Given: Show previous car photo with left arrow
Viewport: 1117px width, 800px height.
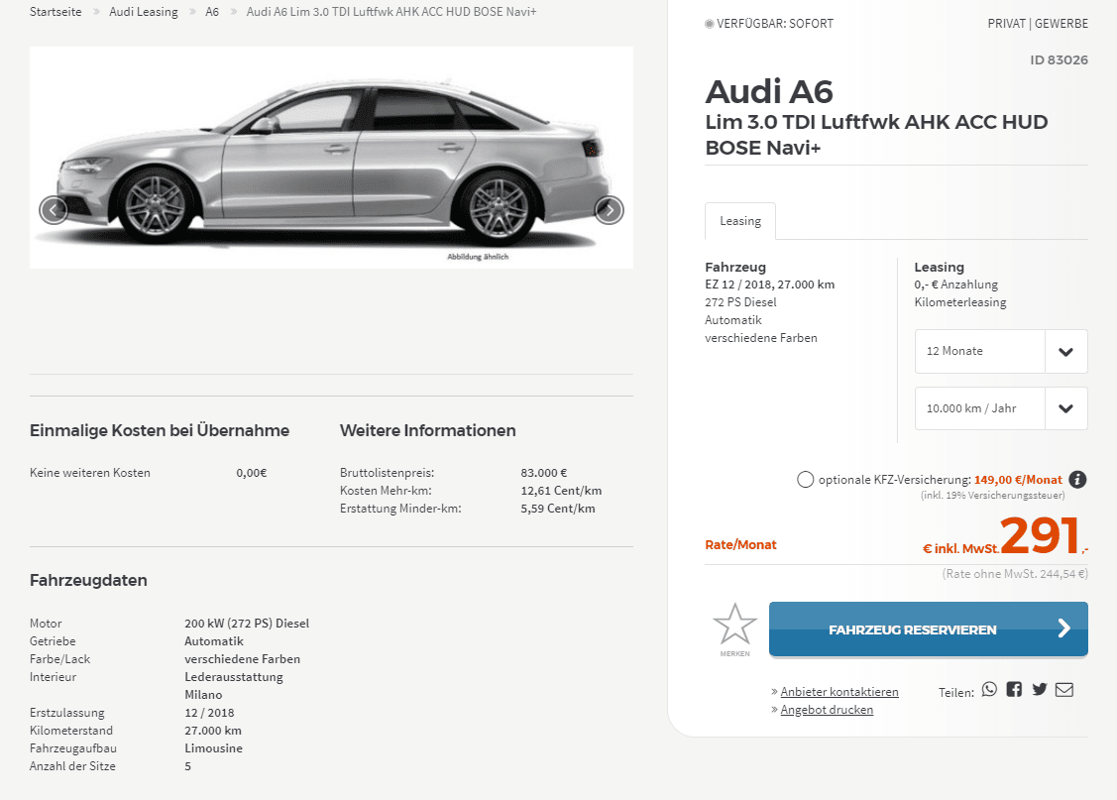Looking at the screenshot, I should tap(54, 210).
